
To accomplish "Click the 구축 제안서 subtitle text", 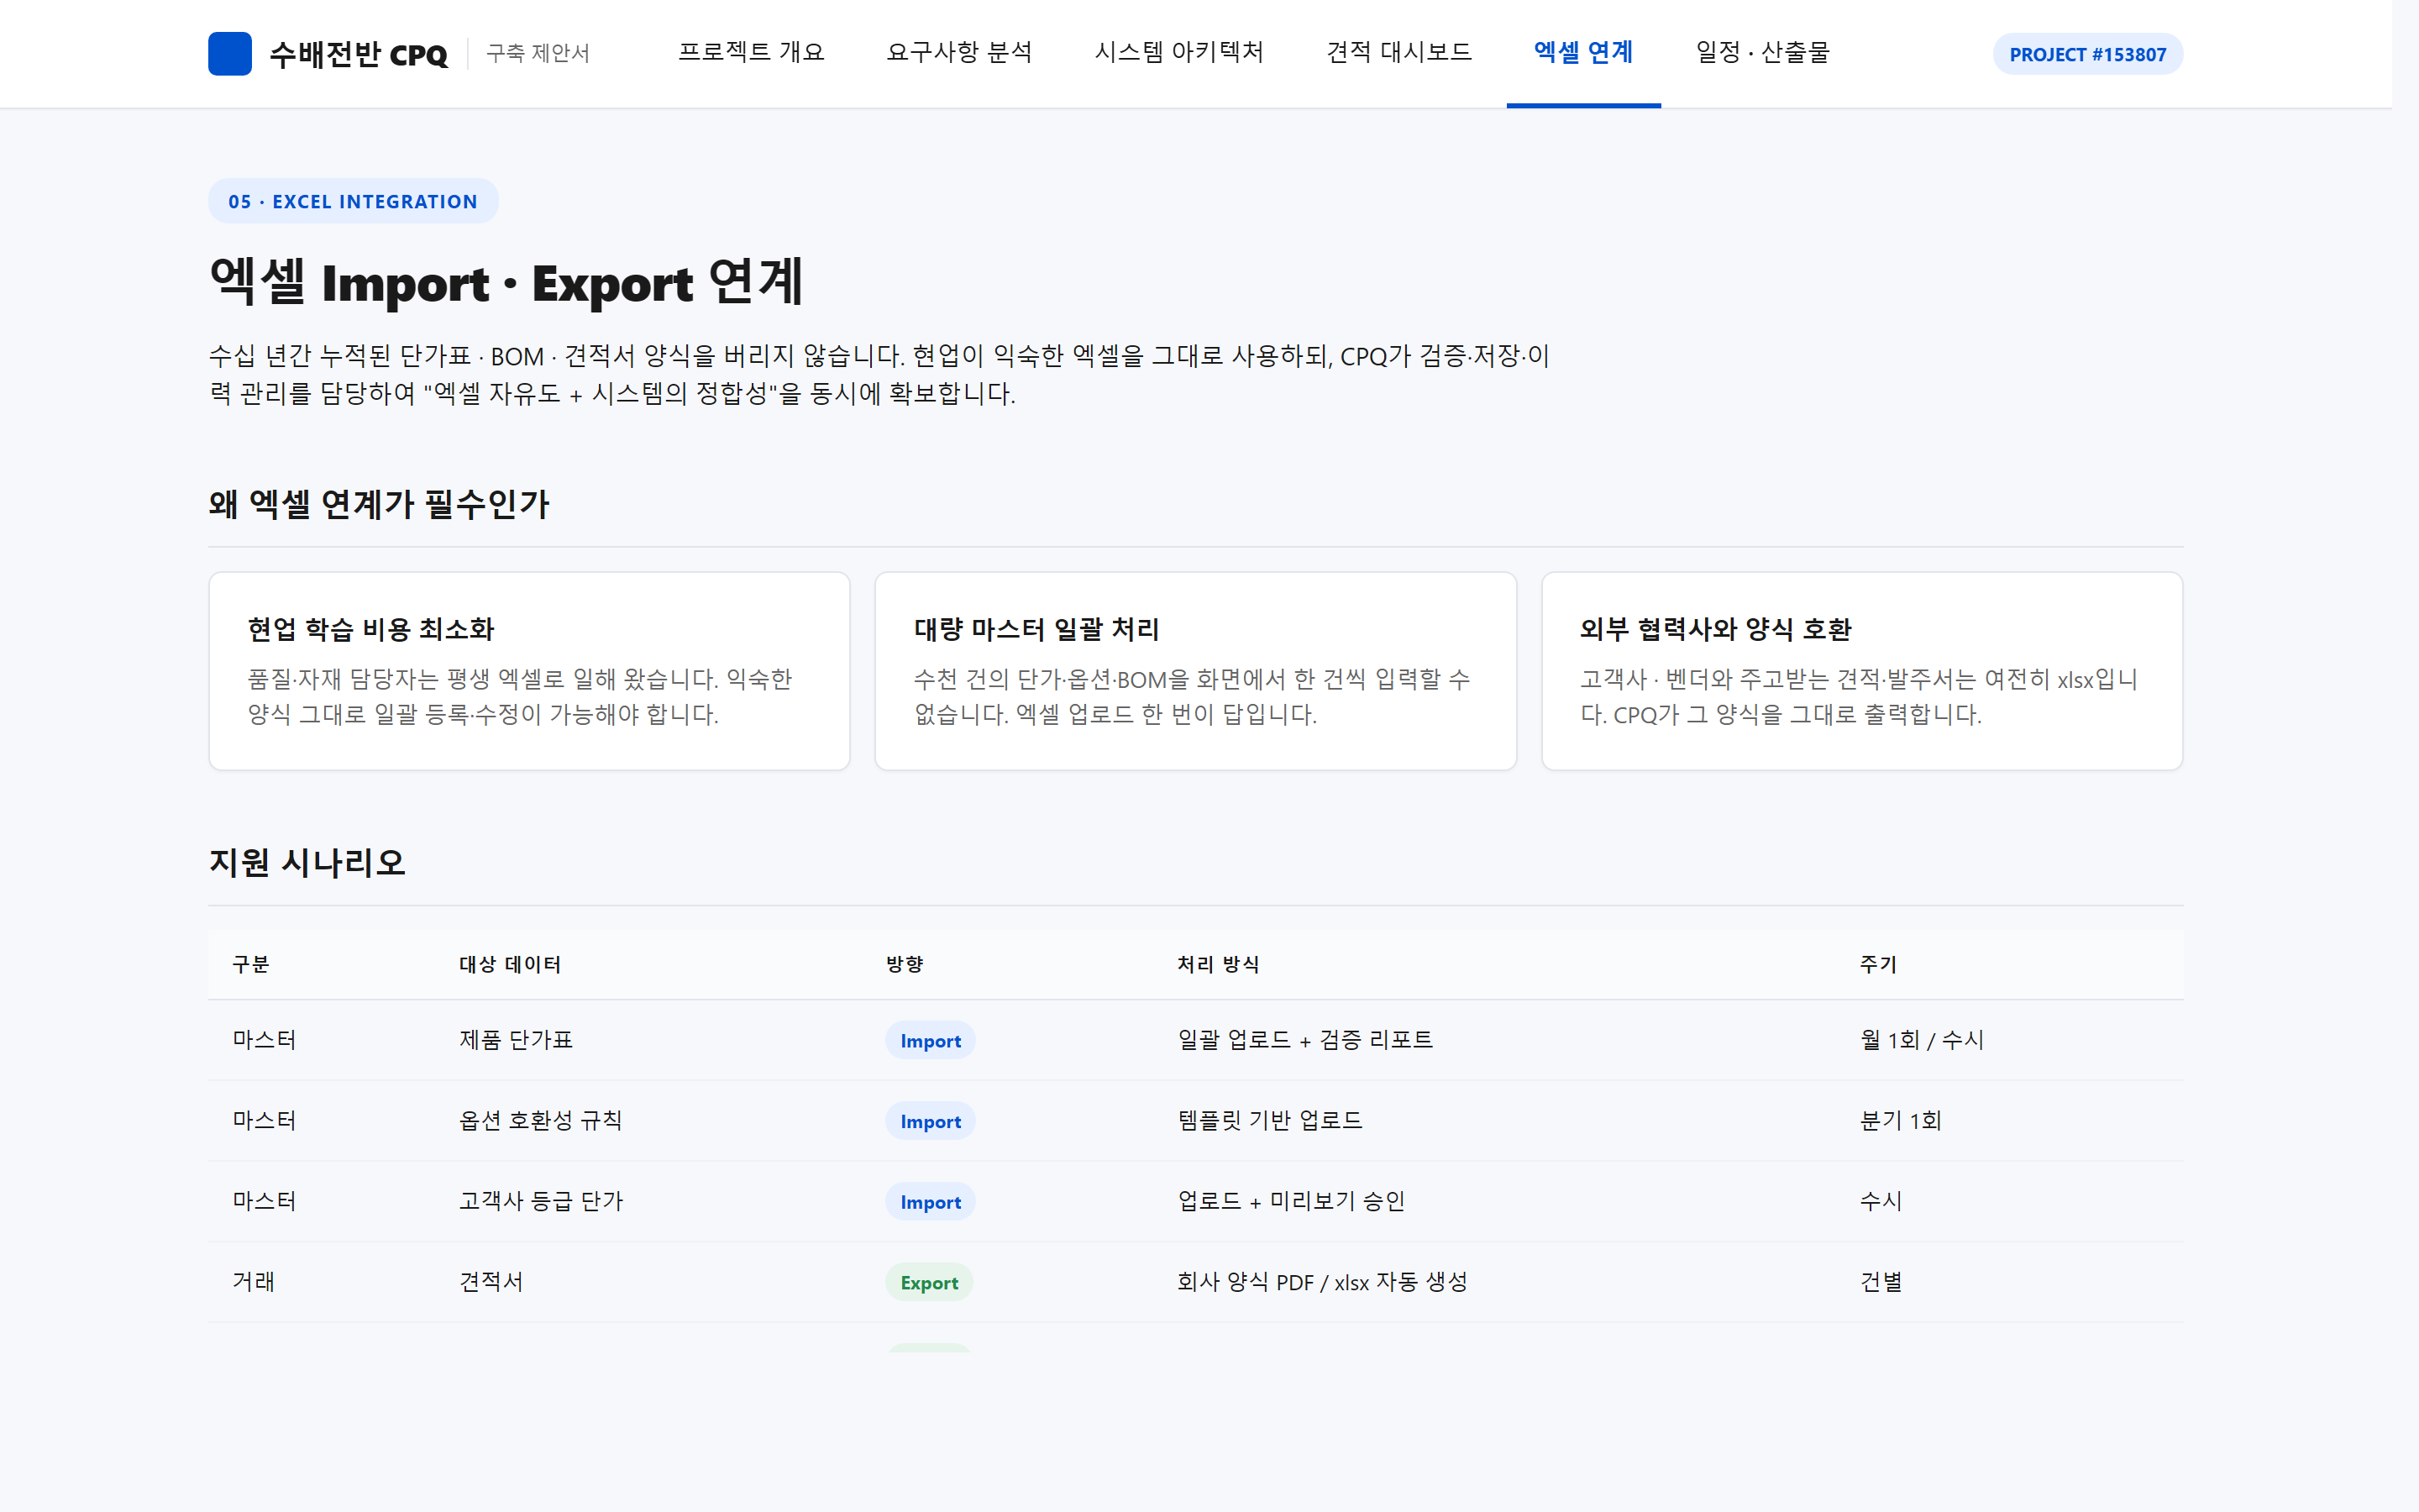I will click(x=538, y=53).
